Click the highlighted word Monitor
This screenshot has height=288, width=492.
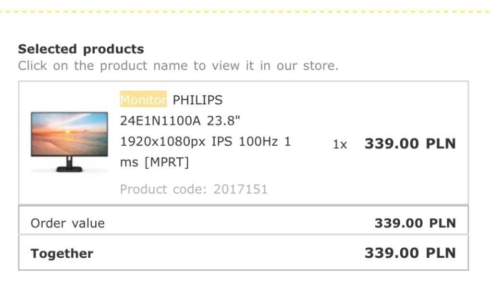(x=143, y=100)
